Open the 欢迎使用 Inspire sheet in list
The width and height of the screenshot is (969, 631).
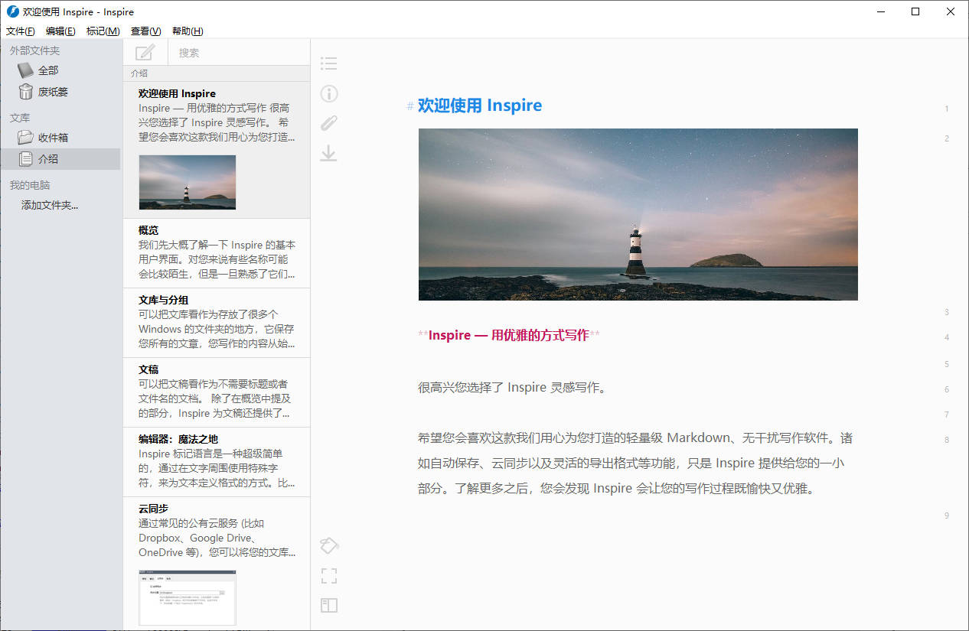217,150
